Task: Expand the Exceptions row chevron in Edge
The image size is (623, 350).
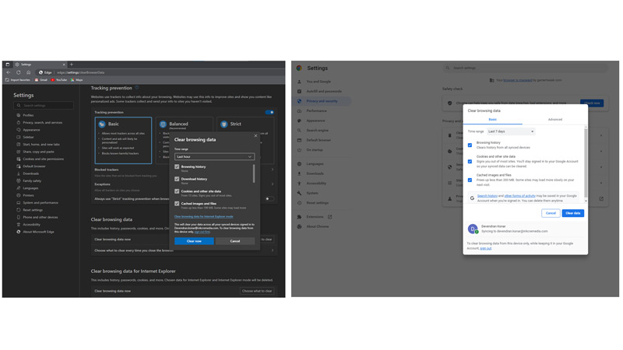Action: click(x=273, y=184)
